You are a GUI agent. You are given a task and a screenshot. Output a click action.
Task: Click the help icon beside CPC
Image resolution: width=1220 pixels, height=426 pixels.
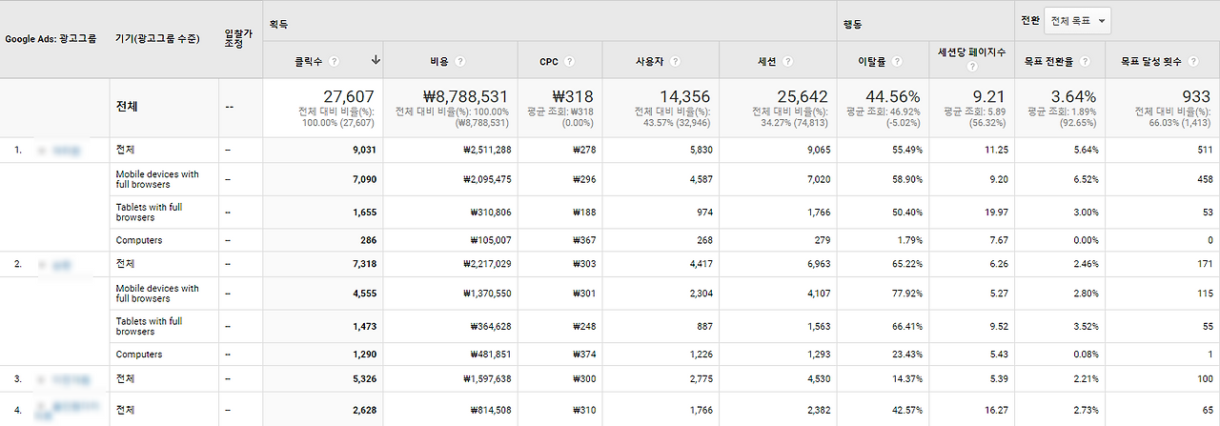(x=569, y=61)
